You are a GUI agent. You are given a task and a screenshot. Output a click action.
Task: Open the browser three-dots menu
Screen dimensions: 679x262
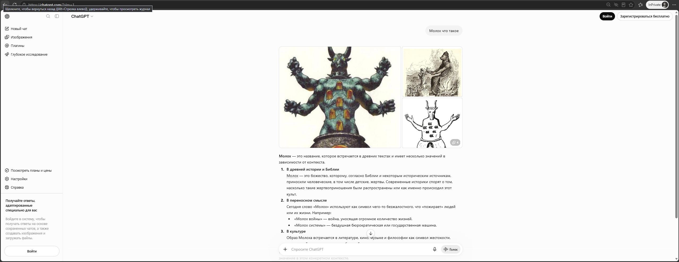tap(674, 5)
